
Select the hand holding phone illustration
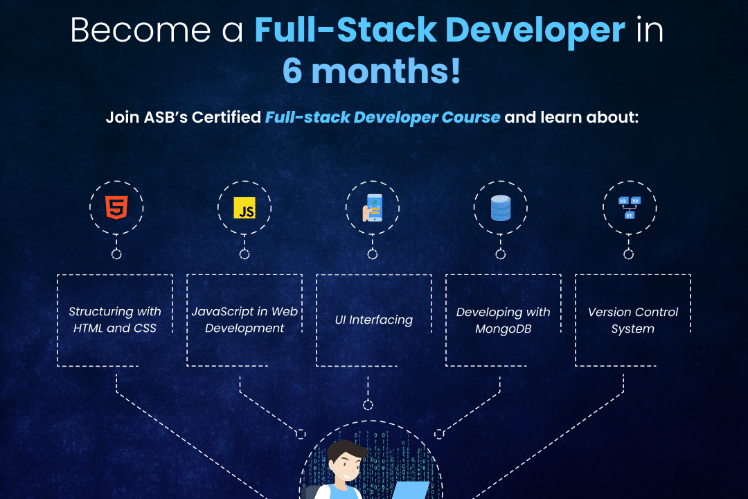[x=373, y=208]
